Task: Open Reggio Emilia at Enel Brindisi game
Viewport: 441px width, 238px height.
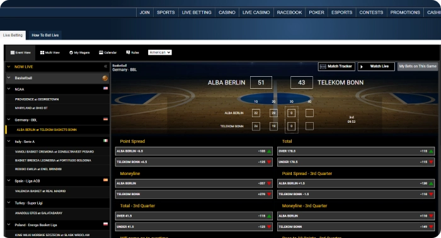Action: click(38, 169)
